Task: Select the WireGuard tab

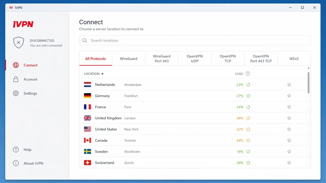Action: (x=128, y=59)
